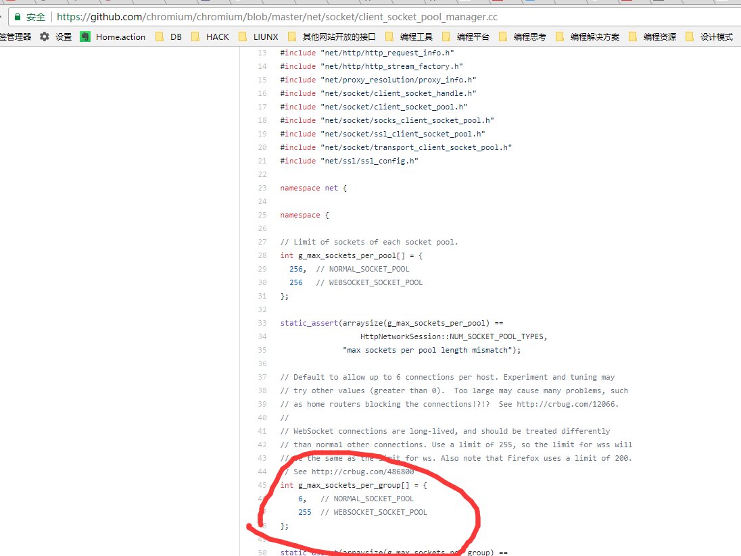The width and height of the screenshot is (741, 556).
Task: Click the Home.action bookmark's green elephant icon
Action: point(85,36)
